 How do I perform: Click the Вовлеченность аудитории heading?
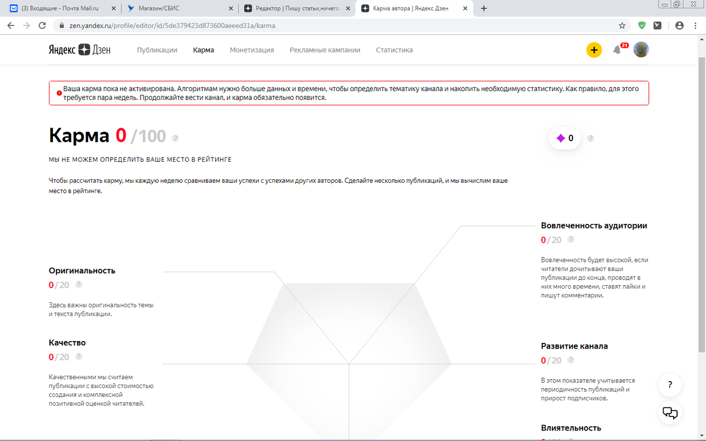[594, 226]
